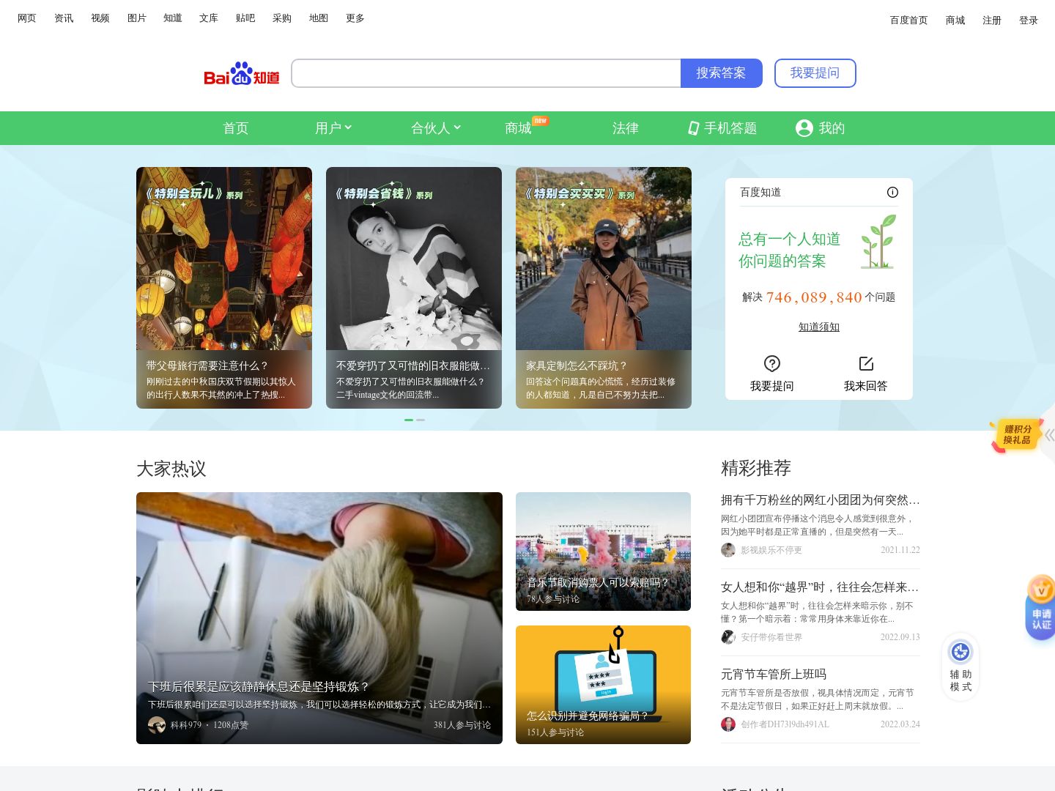Viewport: 1055px width, 791px height.
Task: Open the 知道须知 link
Action: [819, 327]
